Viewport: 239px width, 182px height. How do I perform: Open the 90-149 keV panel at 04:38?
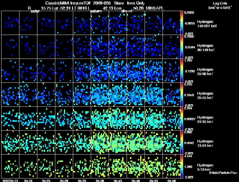[100, 47]
